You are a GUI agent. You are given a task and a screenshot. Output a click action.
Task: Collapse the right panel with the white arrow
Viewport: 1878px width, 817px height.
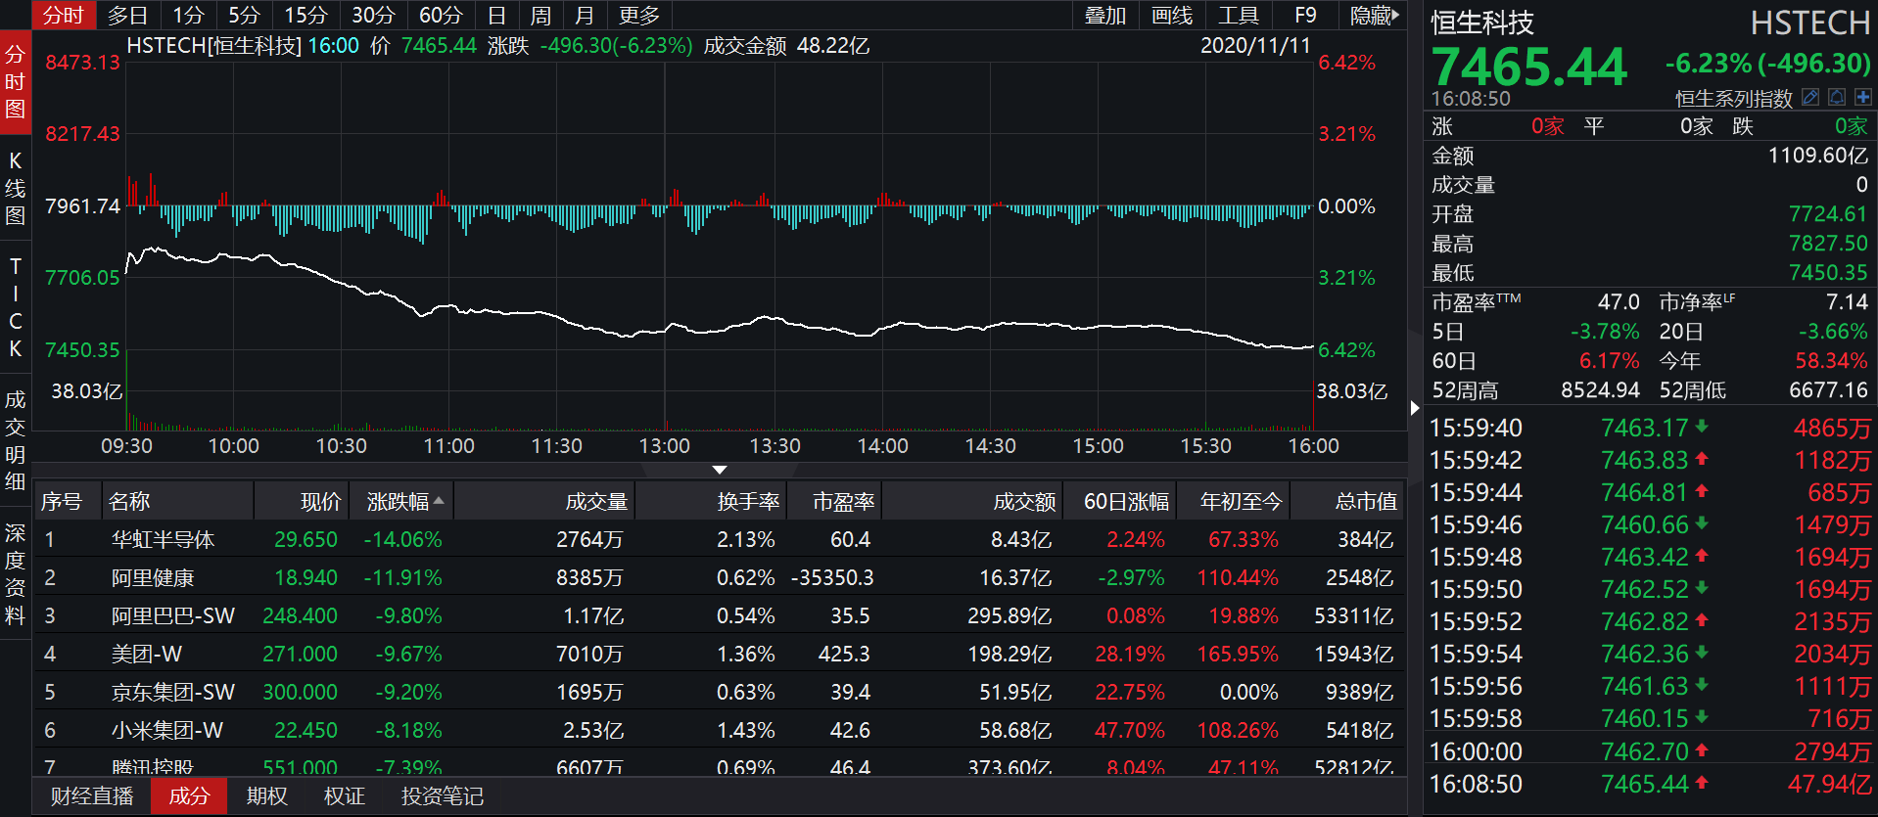(1414, 407)
